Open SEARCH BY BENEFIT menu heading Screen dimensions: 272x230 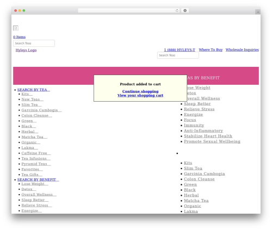(38, 179)
